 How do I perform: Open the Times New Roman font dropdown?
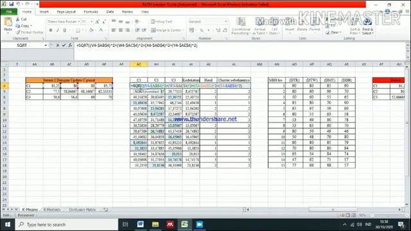coord(78,22)
